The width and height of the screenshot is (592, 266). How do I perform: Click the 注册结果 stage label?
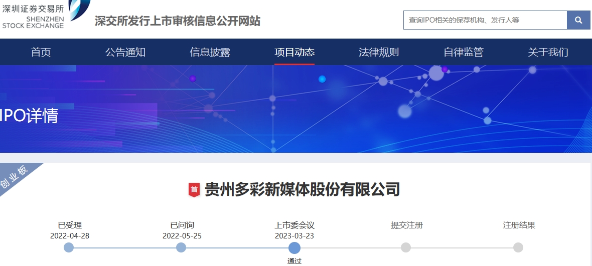point(519,225)
